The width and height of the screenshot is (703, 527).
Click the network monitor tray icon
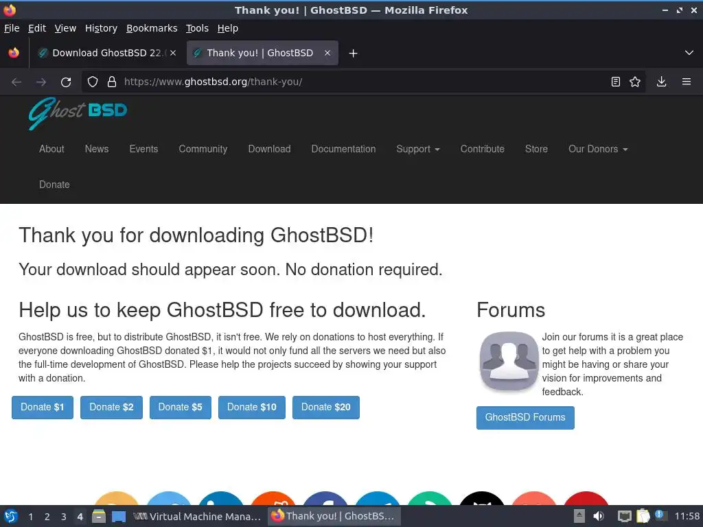click(x=624, y=516)
